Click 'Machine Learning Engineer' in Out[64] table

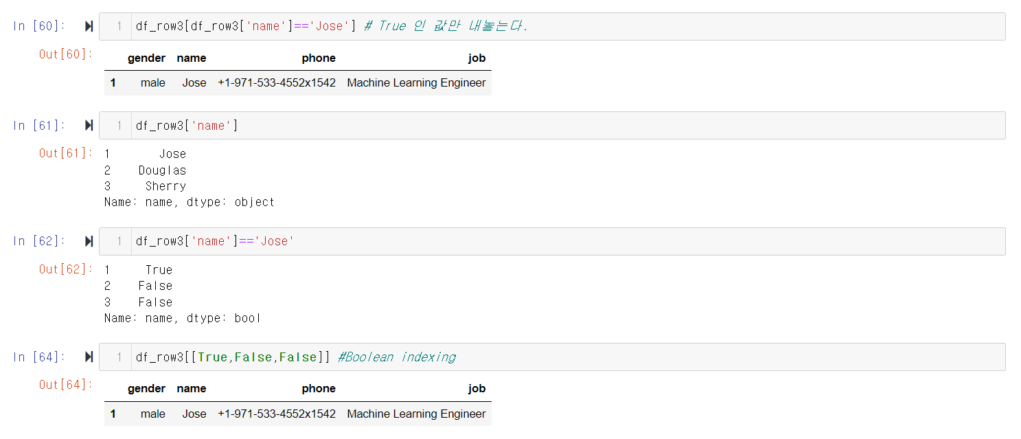pos(416,414)
